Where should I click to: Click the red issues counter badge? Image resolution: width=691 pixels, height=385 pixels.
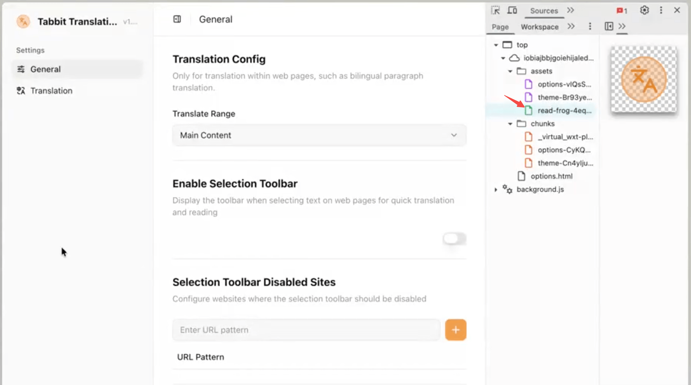click(x=622, y=11)
